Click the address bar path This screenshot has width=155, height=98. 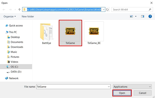point(64,10)
